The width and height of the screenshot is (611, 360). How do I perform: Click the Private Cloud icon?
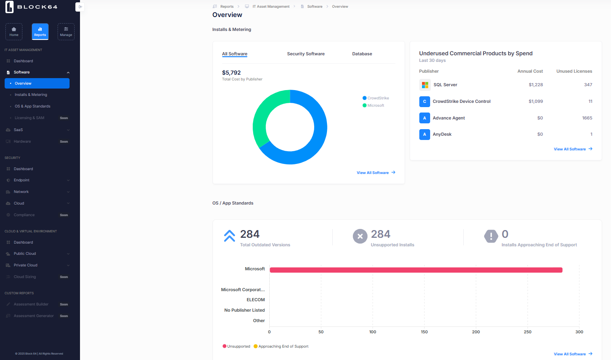pyautogui.click(x=8, y=265)
